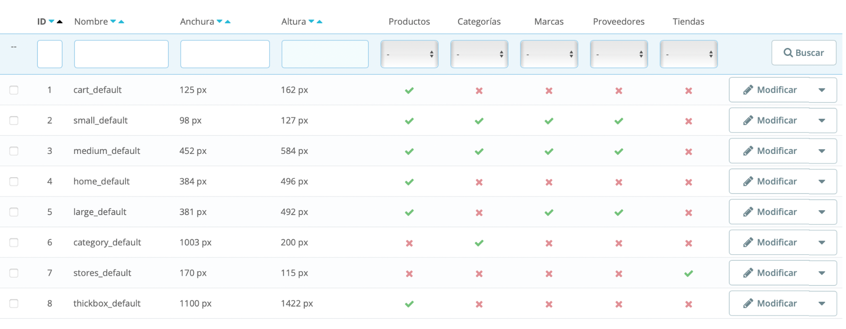Click Marcas check icon for medium_default
This screenshot has width=846, height=329.
point(549,151)
